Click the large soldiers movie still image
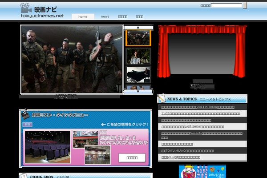 pyautogui.click(x=72, y=59)
